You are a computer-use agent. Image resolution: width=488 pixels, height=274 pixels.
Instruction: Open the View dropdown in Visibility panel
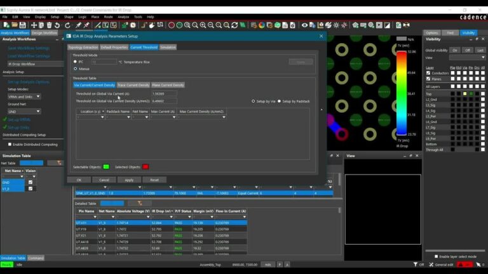pos(467,58)
